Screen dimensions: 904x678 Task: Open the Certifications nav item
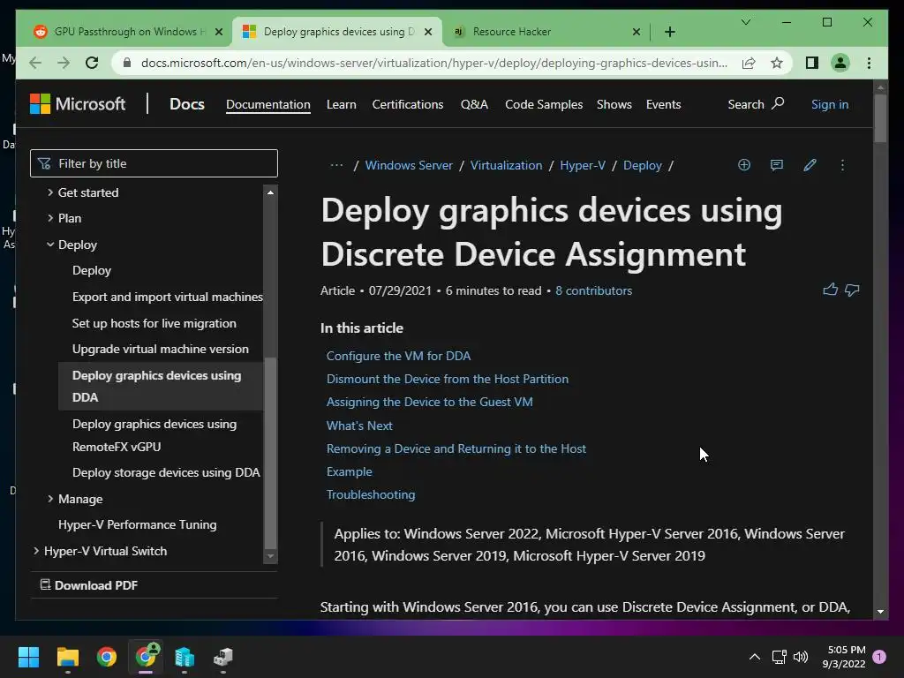408,104
